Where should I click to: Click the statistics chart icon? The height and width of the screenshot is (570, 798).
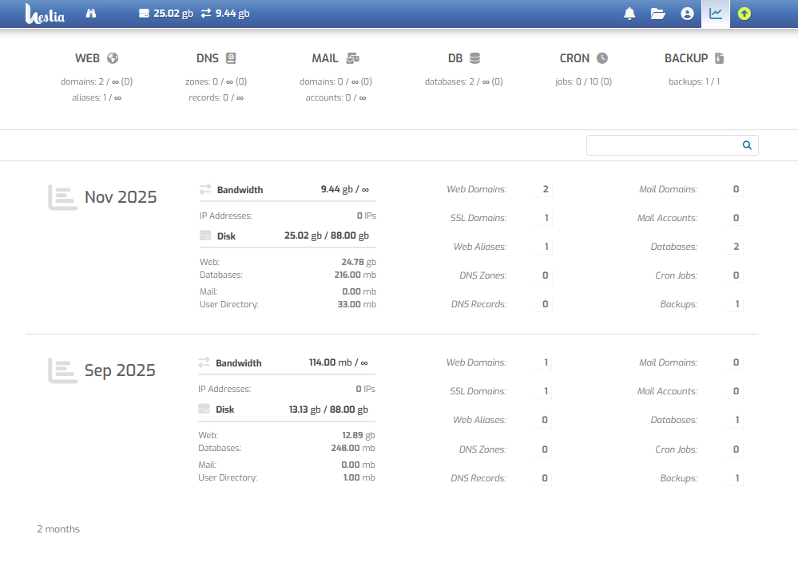pos(715,14)
